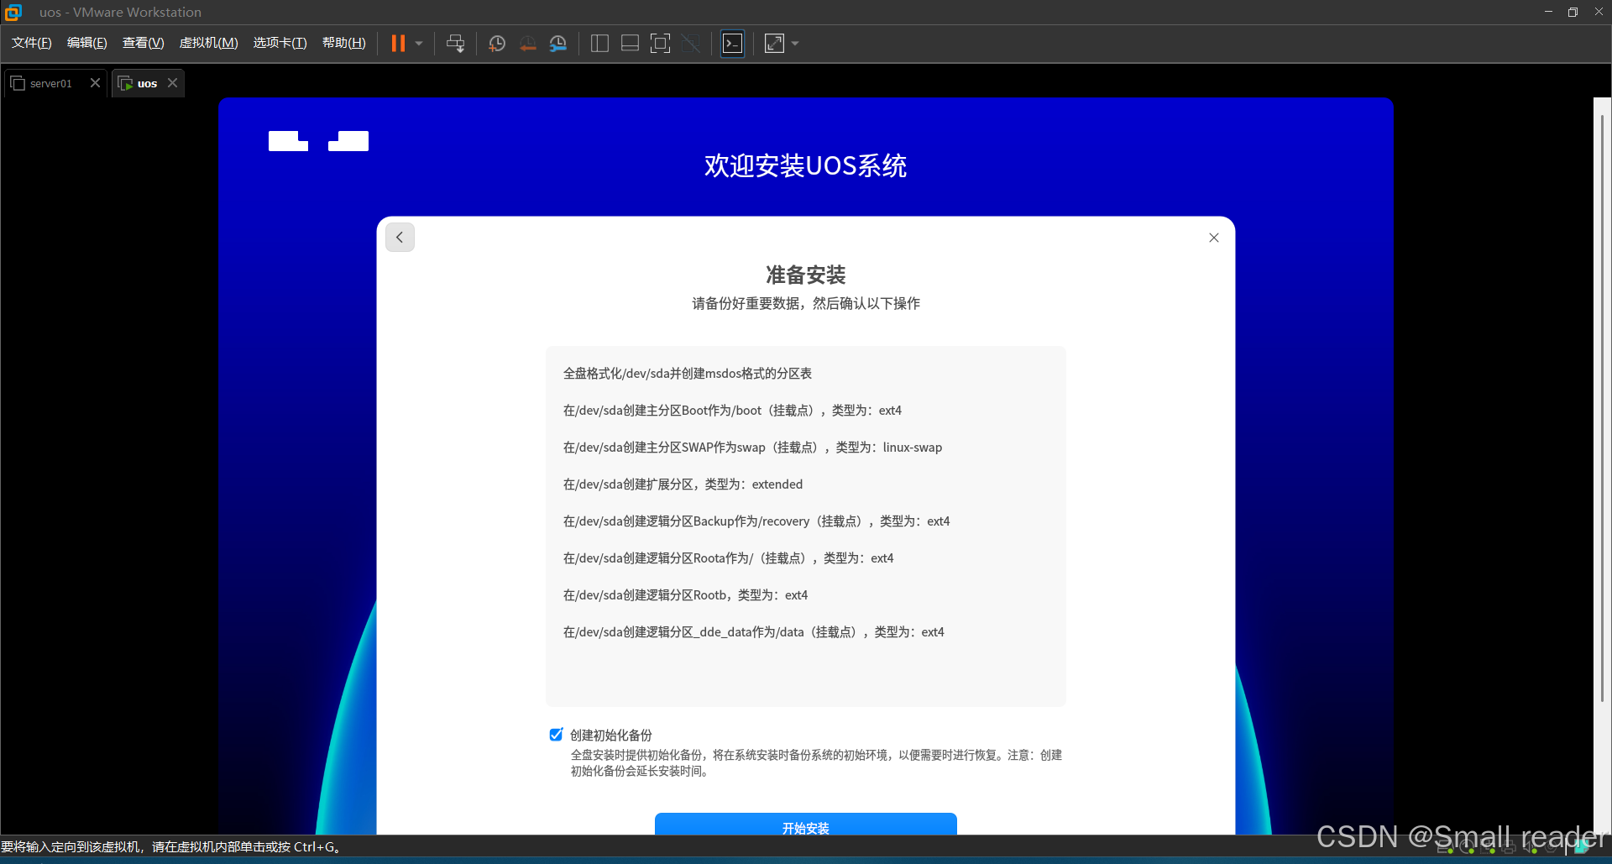Send Ctrl+Alt+Del to the VM
1612x864 pixels.
coord(456,44)
